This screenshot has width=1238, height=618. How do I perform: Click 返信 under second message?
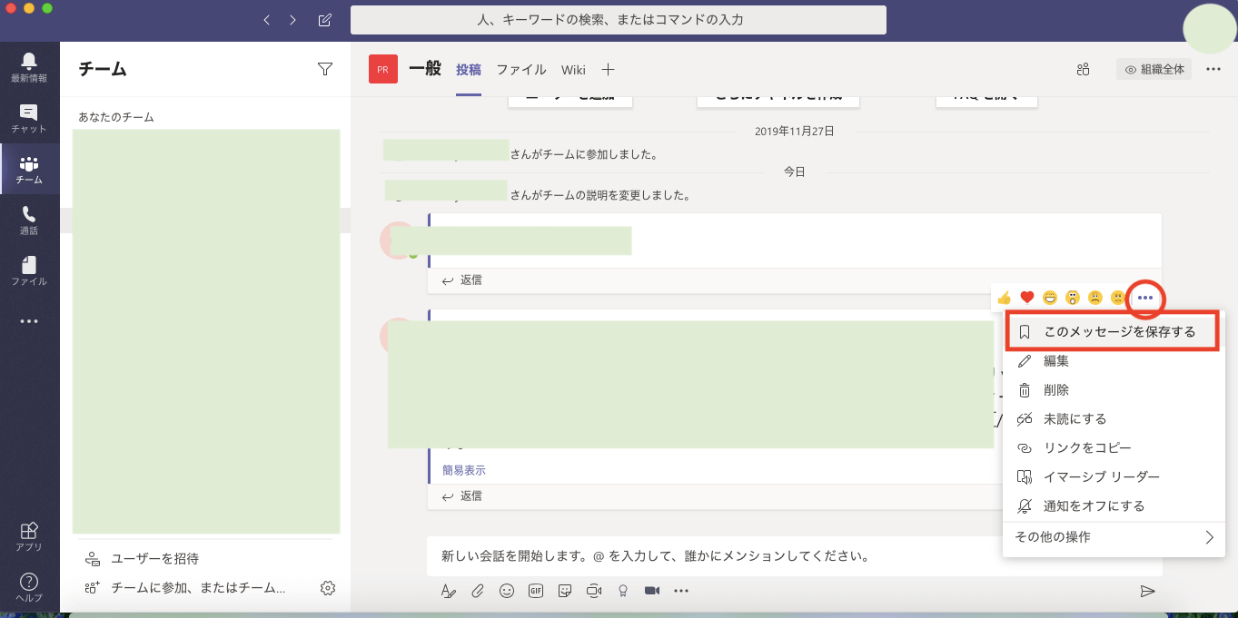point(461,495)
